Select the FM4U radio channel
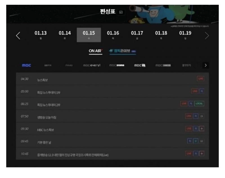 coord(69,65)
